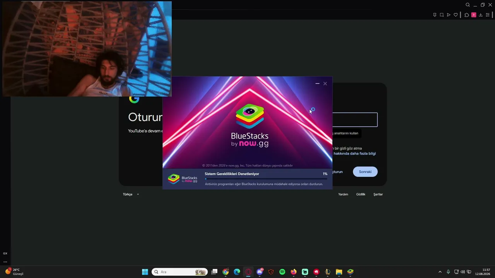Open Spotify from the taskbar
Viewport: 495px width, 278px height.
pos(282,272)
